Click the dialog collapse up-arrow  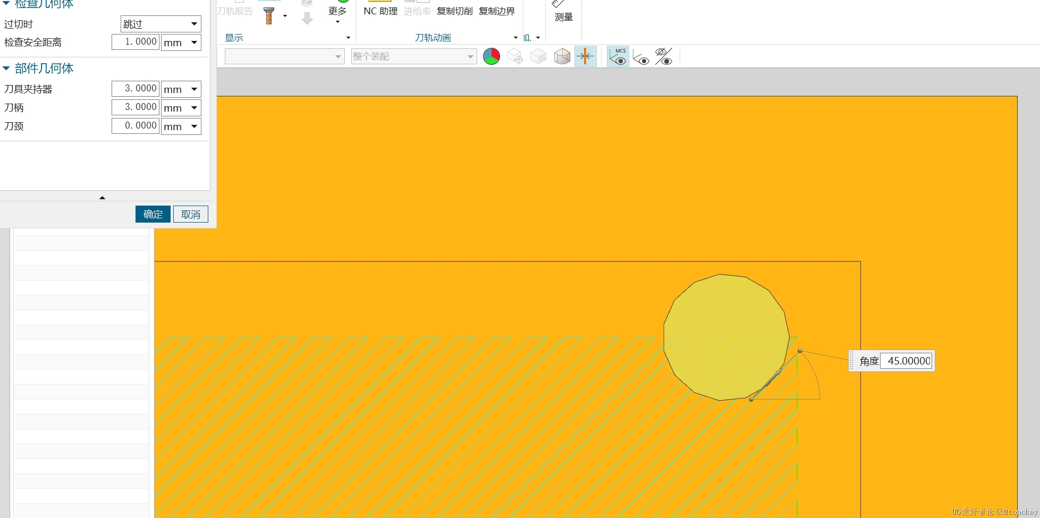[x=102, y=197]
